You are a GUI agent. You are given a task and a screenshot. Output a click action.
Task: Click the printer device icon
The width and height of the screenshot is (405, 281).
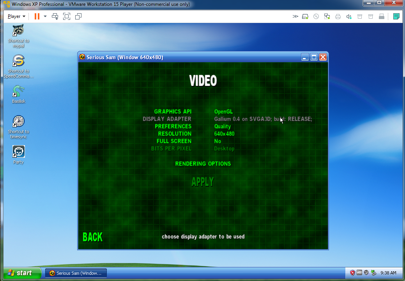(x=338, y=16)
